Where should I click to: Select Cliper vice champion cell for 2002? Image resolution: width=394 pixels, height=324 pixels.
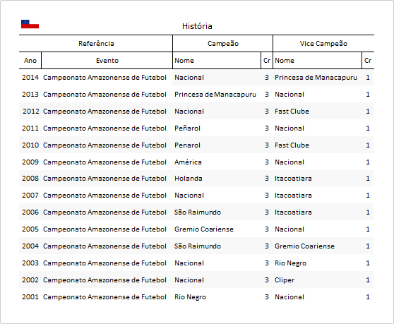coord(284,280)
